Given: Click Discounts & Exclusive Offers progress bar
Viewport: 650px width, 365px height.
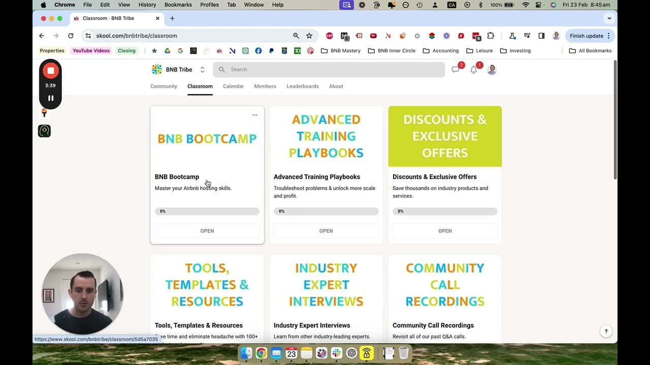Looking at the screenshot, I should click(x=445, y=211).
